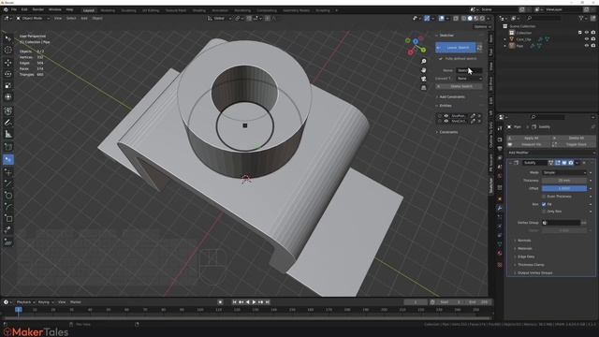Open the Object Mode dropdown

click(33, 18)
